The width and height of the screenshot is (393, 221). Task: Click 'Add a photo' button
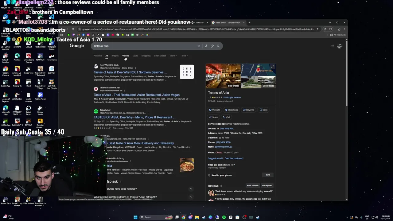[x=267, y=186]
